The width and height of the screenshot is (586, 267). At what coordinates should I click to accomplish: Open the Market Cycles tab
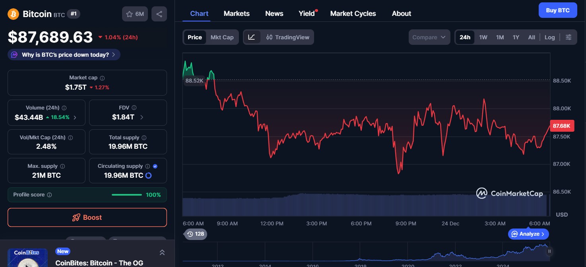coord(353,13)
